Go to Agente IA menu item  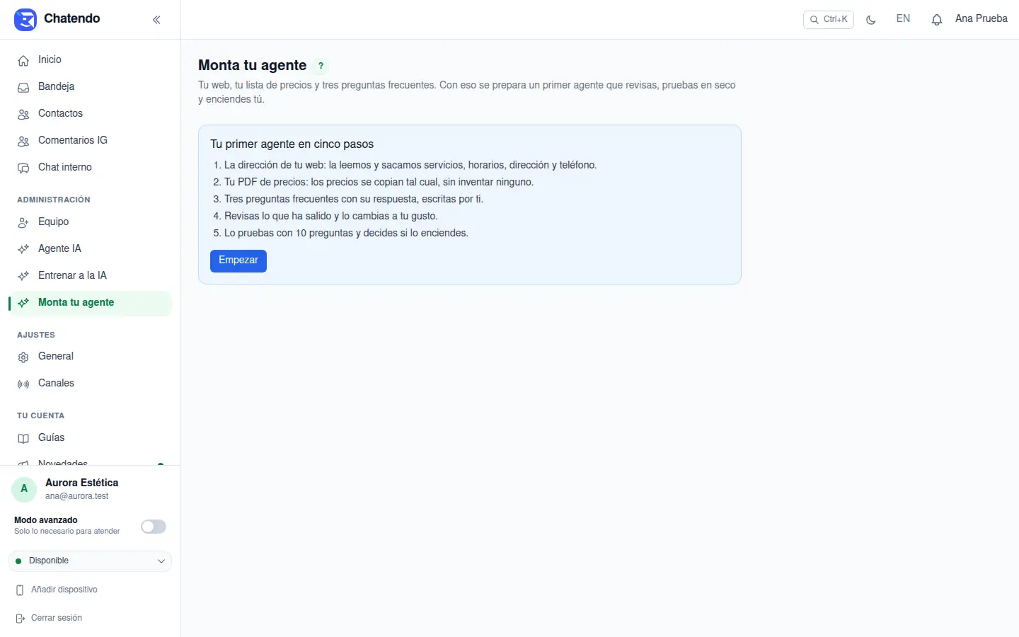click(91, 248)
